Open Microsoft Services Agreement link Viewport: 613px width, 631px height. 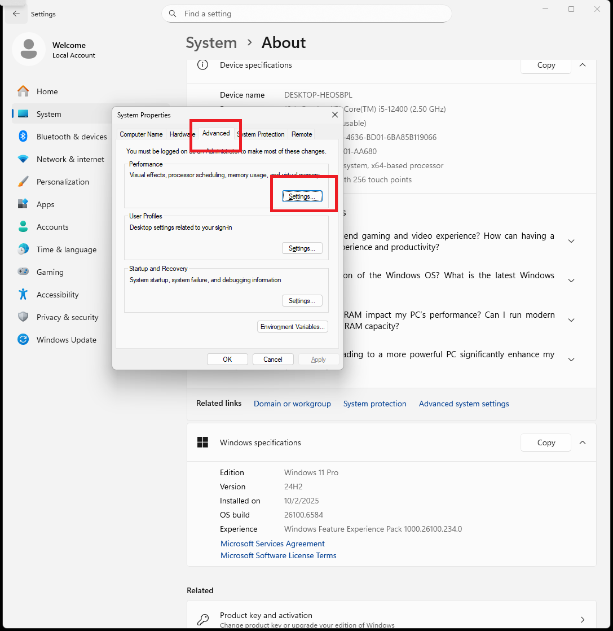272,544
